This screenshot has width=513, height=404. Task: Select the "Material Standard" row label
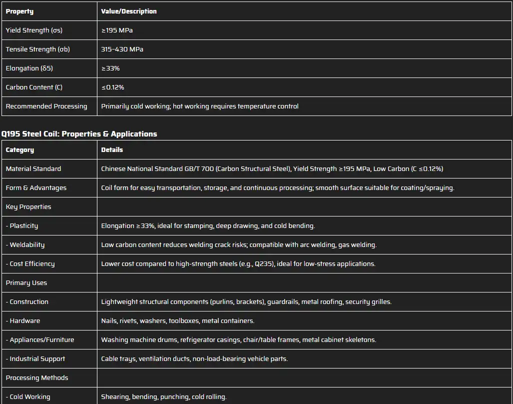33,168
